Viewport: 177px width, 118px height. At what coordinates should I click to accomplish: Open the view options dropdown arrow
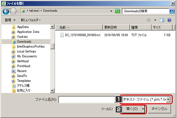pos(155,20)
